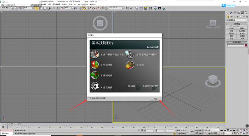Click the Zoom magnifier viewport control

click(238, 130)
